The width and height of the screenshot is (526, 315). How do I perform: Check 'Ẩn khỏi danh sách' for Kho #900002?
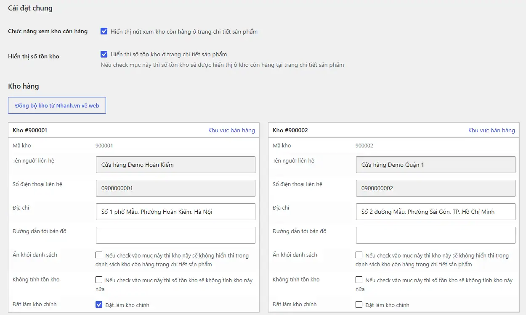[x=359, y=255]
